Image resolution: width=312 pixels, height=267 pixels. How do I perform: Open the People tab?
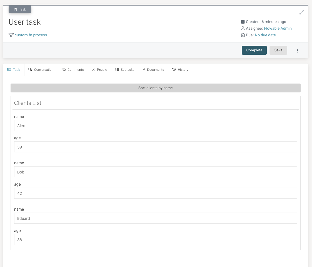pos(99,70)
